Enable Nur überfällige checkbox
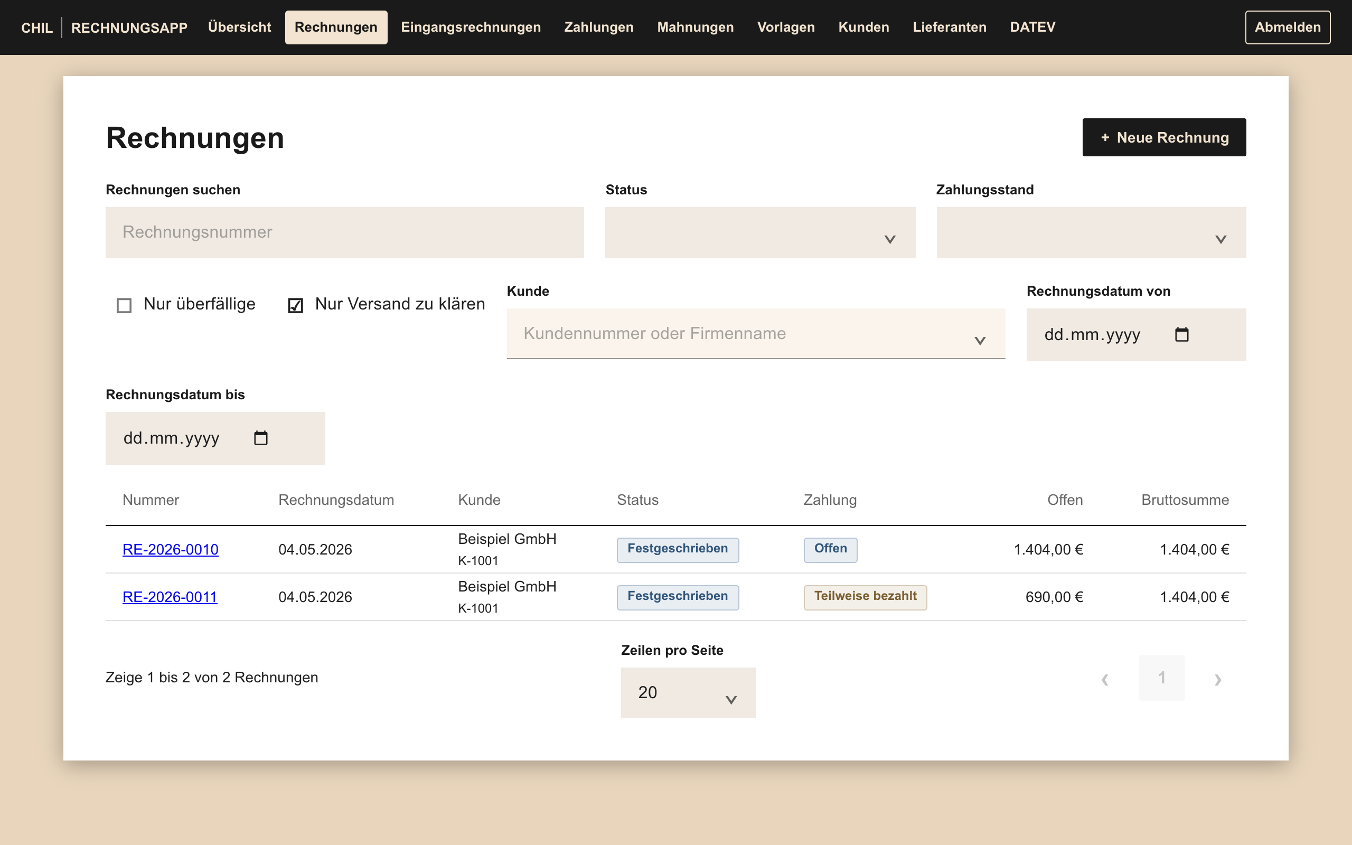The height and width of the screenshot is (845, 1352). (124, 305)
